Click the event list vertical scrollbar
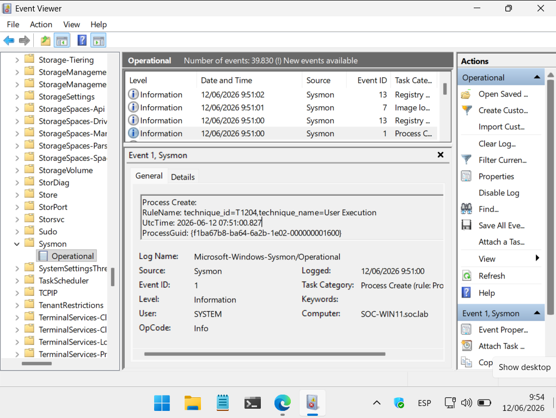The width and height of the screenshot is (556, 418). point(445,89)
